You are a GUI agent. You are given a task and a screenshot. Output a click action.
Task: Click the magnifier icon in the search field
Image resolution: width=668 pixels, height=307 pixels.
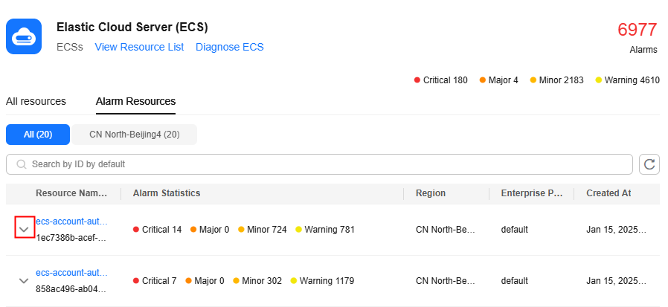[x=21, y=164]
